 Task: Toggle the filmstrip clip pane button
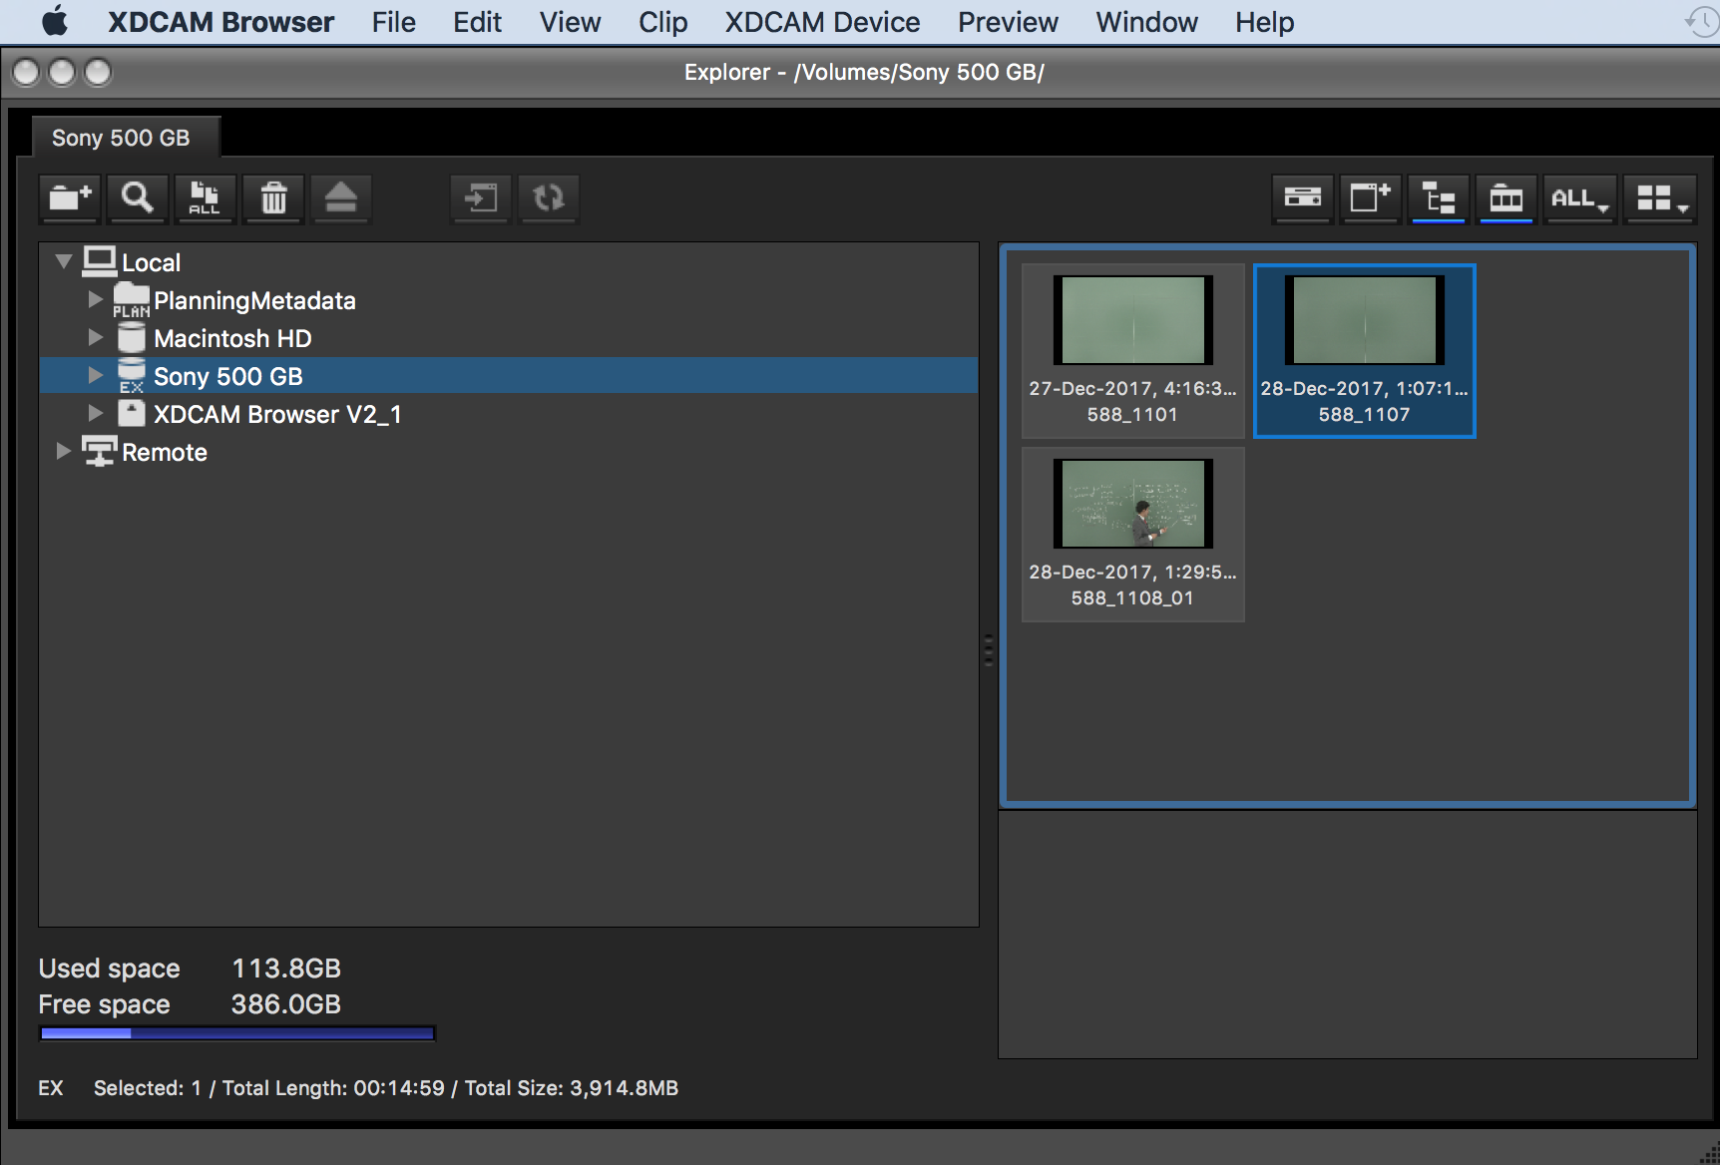[x=1505, y=198]
